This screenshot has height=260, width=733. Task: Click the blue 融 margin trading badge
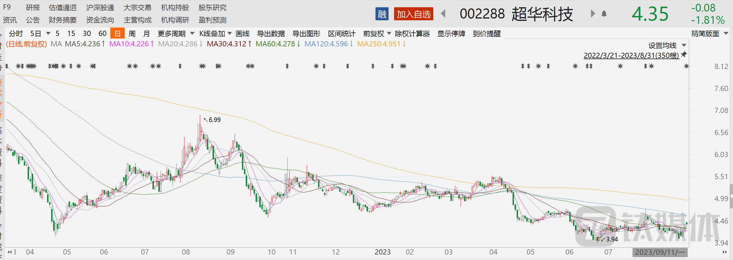tap(382, 14)
